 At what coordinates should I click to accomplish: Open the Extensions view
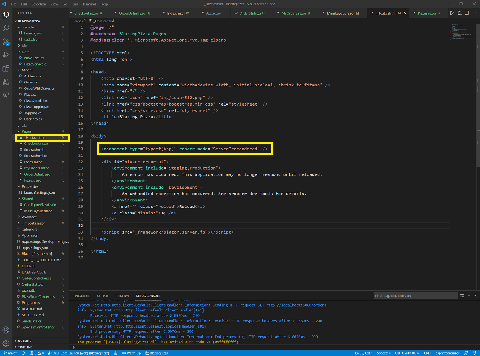click(x=6, y=69)
